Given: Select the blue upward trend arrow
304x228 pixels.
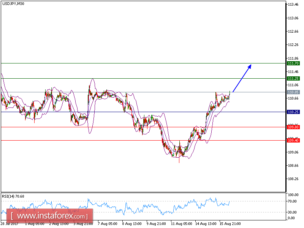Looking at the screenshot, I should pyautogui.click(x=241, y=78).
